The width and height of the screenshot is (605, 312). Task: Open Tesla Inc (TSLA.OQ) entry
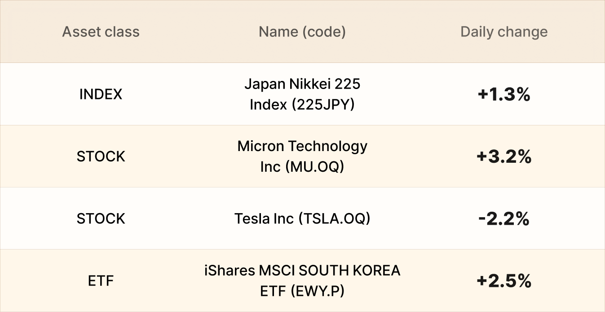coord(302,218)
